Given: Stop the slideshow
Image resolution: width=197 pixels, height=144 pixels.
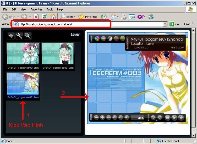Looking at the screenshot, I should tap(167, 118).
